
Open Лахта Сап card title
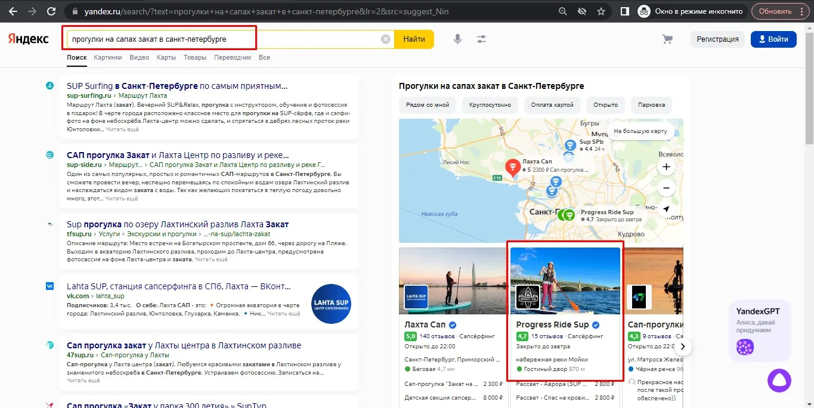(425, 324)
